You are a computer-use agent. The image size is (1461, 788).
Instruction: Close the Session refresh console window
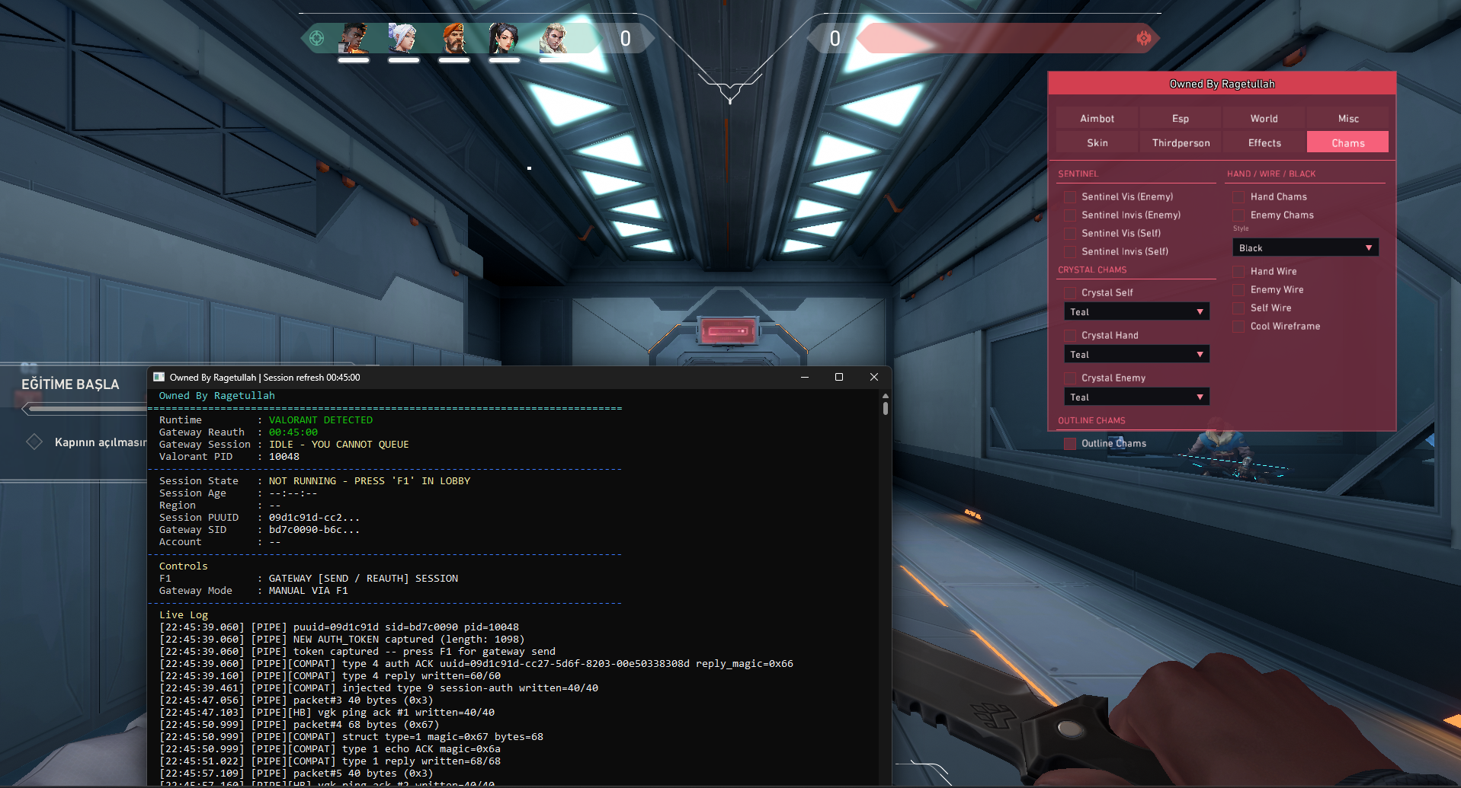874,377
